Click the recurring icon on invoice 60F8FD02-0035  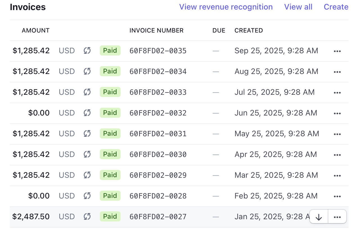click(87, 51)
